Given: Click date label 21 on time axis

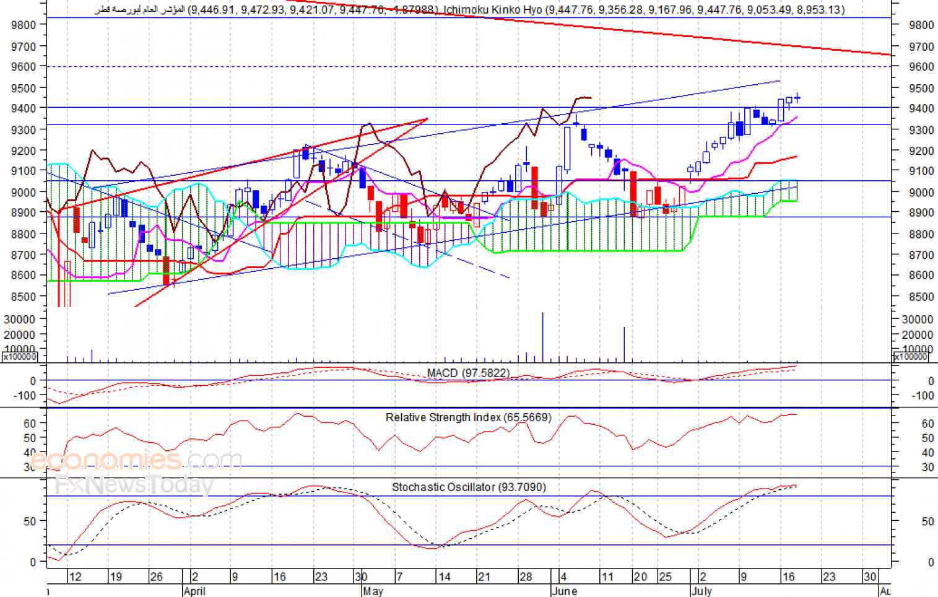Looking at the screenshot, I should 484,577.
